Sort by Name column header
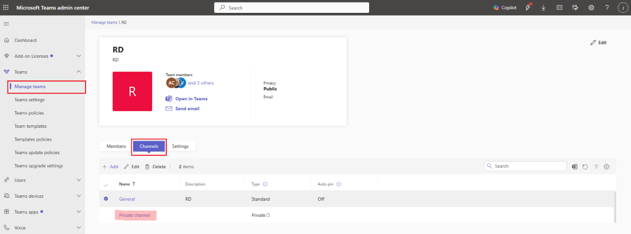Screen dimensions: 631x234 (127, 184)
